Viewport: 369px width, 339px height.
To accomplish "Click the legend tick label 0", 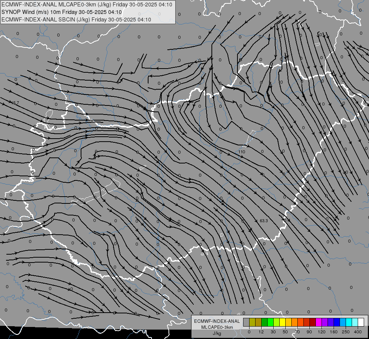I will pos(249,332).
